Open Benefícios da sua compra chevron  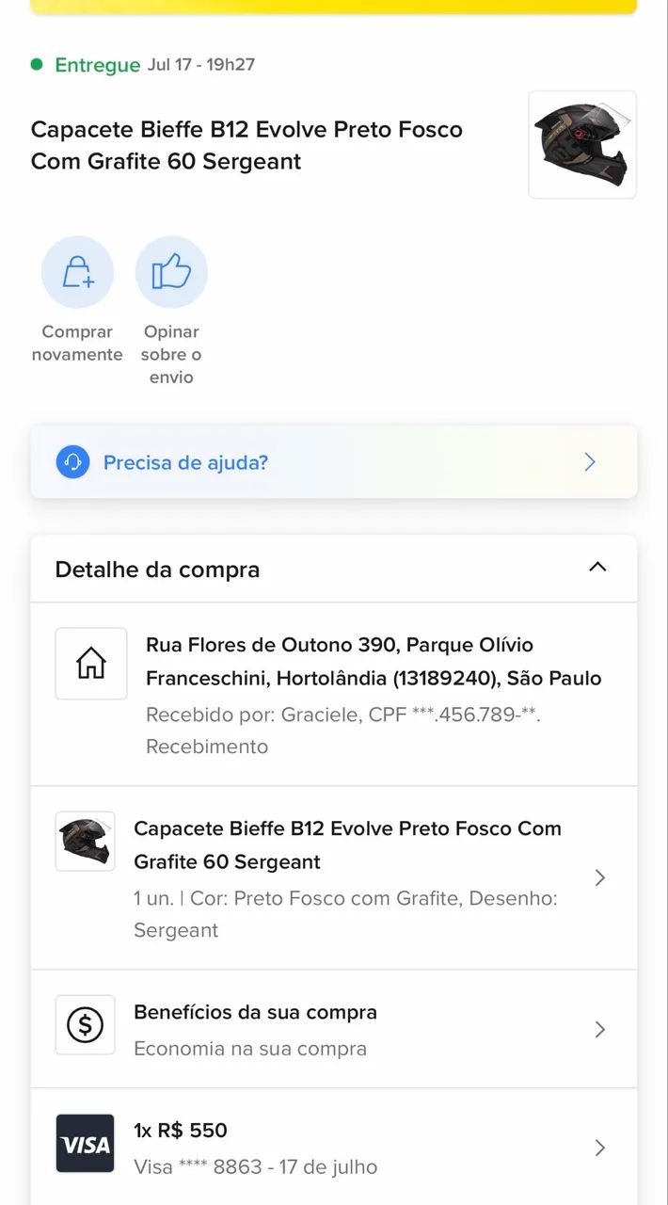click(x=600, y=1029)
